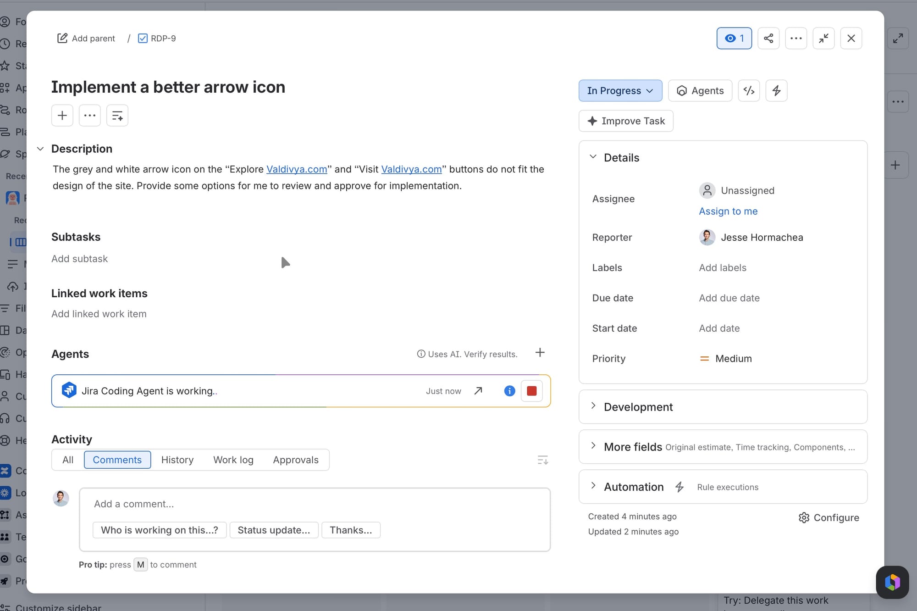Click the lightning automation icon button
917x611 pixels.
pyautogui.click(x=776, y=91)
